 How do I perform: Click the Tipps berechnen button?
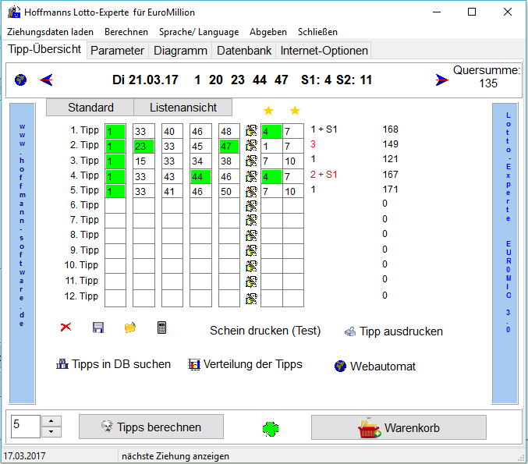151,427
